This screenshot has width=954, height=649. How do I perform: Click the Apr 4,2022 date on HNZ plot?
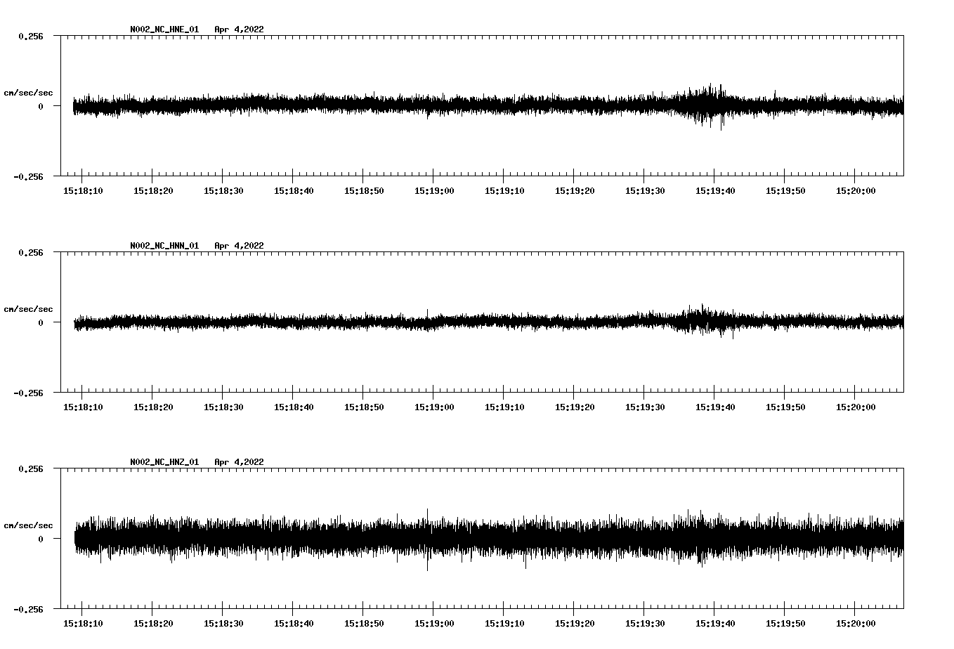tap(240, 462)
